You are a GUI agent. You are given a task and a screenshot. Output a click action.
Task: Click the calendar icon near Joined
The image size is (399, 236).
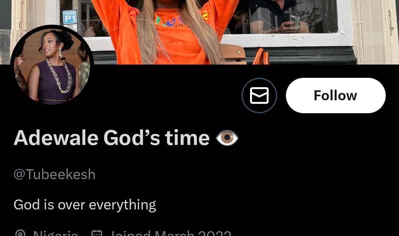(x=97, y=233)
